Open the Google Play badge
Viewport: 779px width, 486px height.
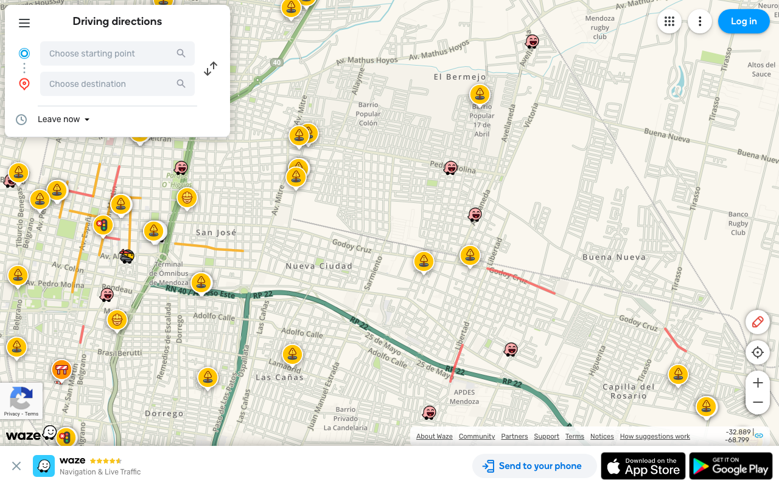(730, 466)
